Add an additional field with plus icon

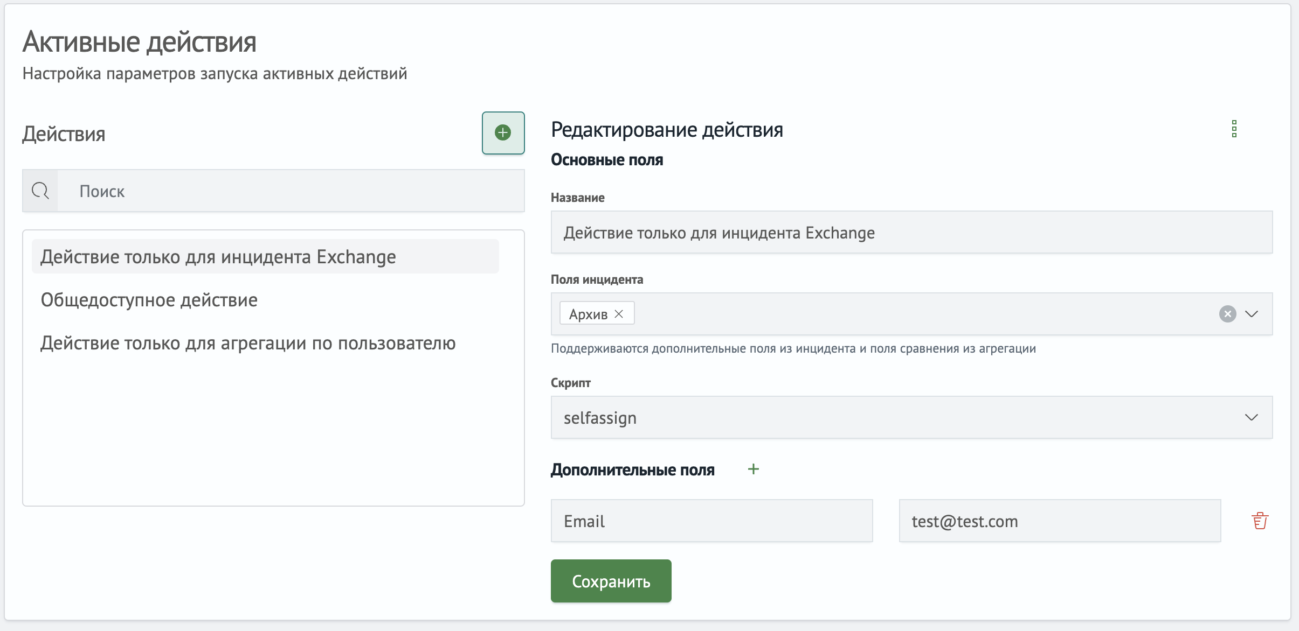pos(754,469)
